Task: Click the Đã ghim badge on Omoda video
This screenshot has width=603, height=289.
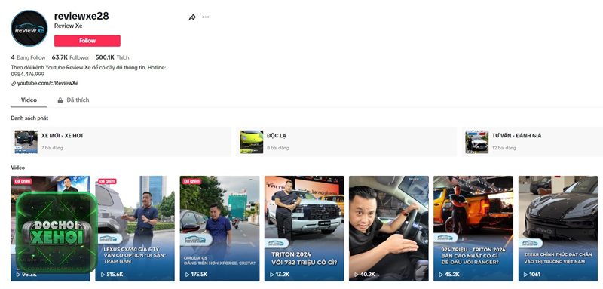Action: pos(192,181)
